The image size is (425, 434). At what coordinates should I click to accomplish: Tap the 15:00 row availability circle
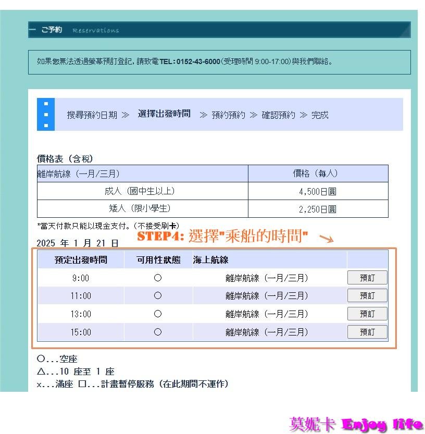pyautogui.click(x=158, y=332)
